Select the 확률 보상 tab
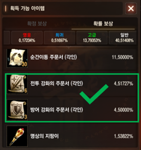 tap(103, 24)
